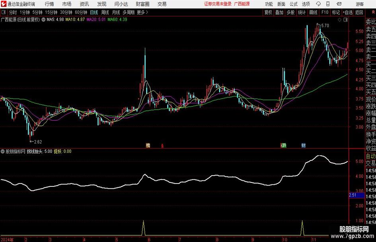This screenshot has height=242, width=376.
Task: Click the red marker beside the 榜 marker
Action: pos(162,145)
